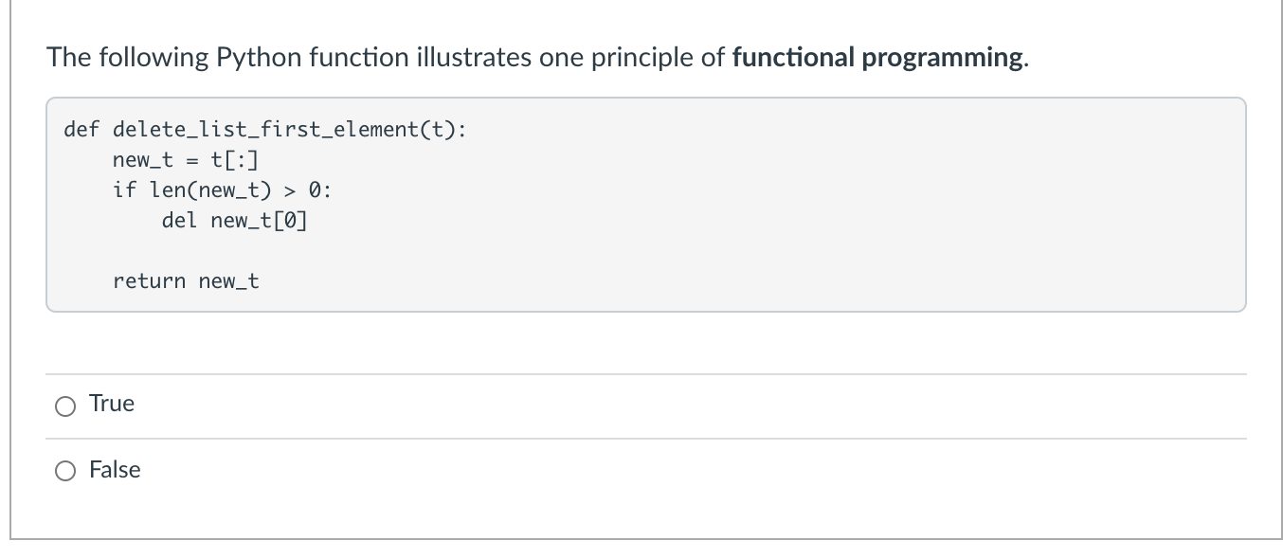The image size is (1283, 559).
Task: Select the True radio button
Action: point(65,406)
